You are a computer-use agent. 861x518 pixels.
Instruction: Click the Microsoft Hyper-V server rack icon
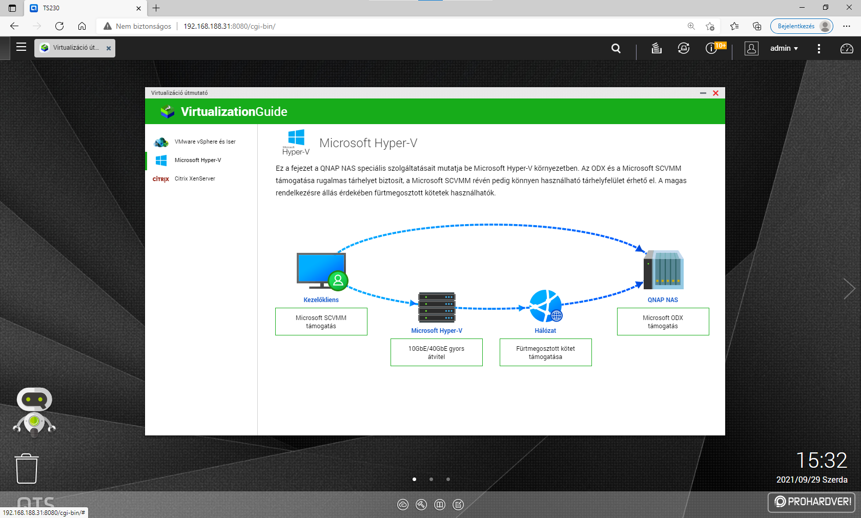click(x=437, y=307)
